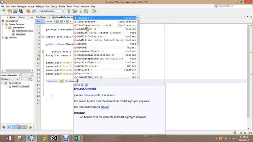The width and height of the screenshot is (253, 142).
Task: Collapse the CleanUpDemo node in Navigator
Action: (2, 83)
